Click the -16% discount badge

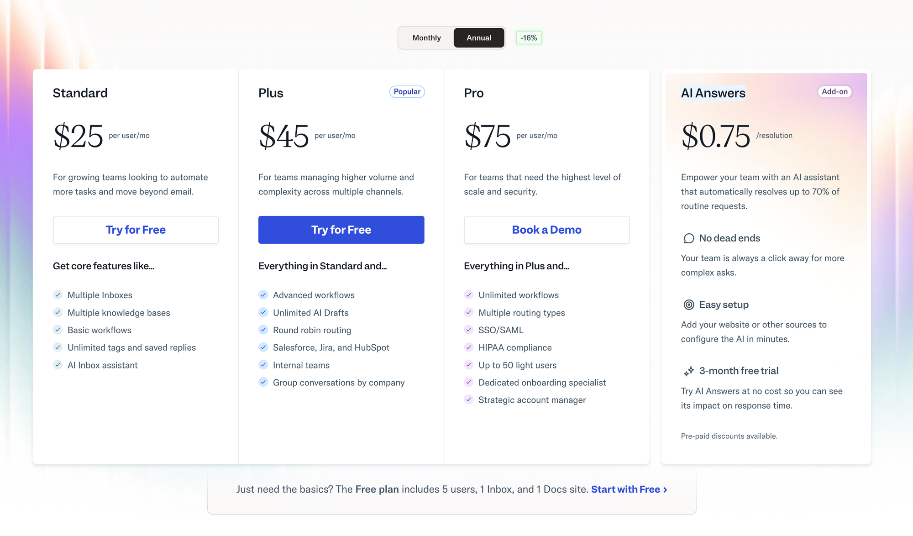(x=528, y=37)
